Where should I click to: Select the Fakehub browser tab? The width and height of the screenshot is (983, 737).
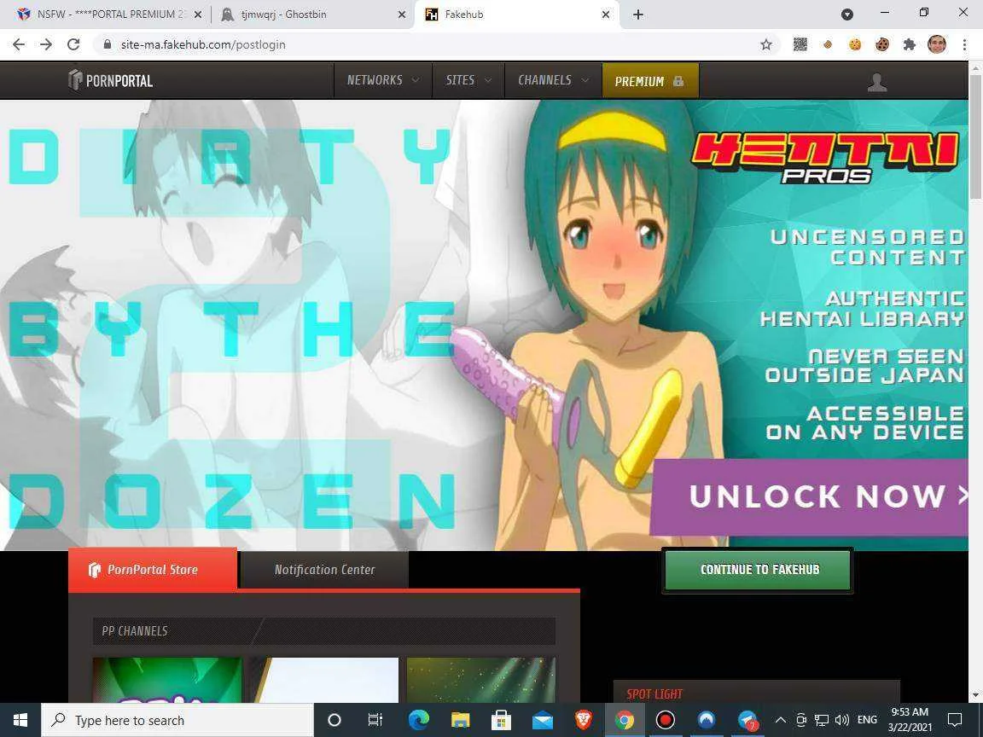click(x=517, y=15)
